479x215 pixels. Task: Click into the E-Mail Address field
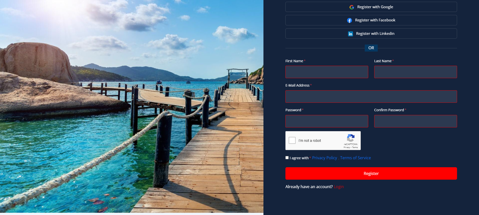pos(371,97)
